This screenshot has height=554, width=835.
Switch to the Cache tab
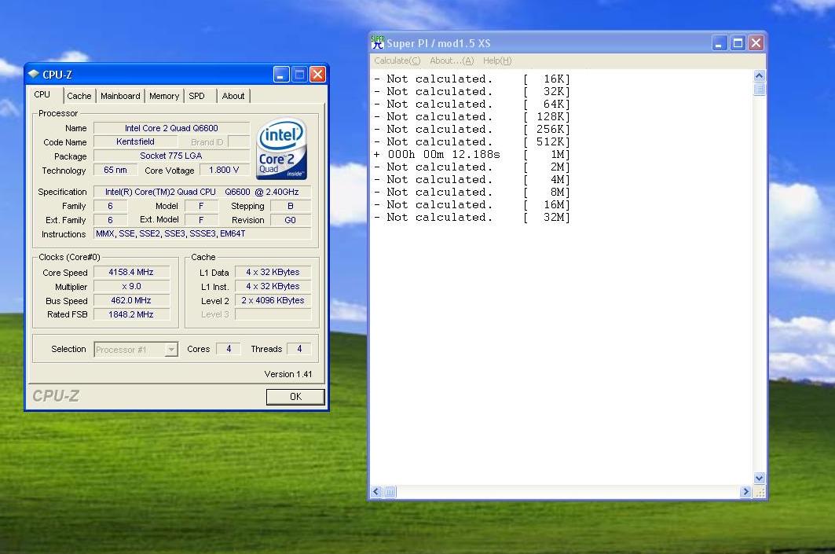coord(79,96)
